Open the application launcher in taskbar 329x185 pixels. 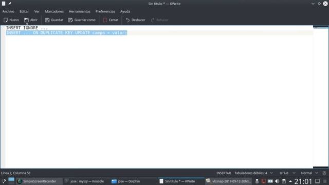pyautogui.click(x=4, y=181)
